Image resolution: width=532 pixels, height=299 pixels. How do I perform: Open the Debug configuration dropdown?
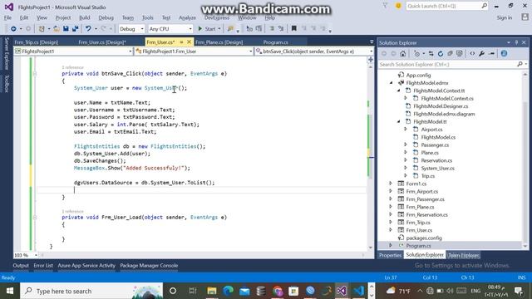[x=131, y=29]
